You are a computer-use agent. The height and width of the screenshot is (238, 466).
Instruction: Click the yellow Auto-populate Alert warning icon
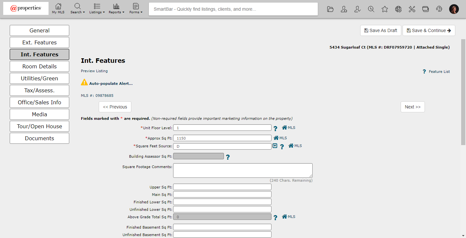point(84,83)
